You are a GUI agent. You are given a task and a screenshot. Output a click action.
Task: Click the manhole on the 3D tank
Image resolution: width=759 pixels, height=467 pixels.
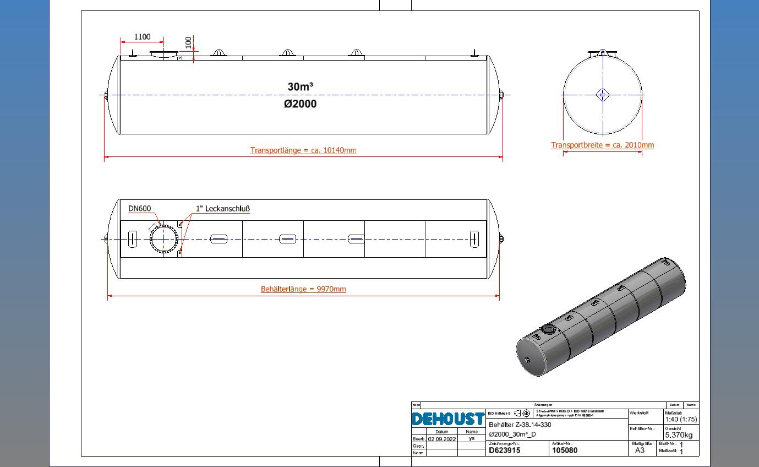click(x=548, y=330)
